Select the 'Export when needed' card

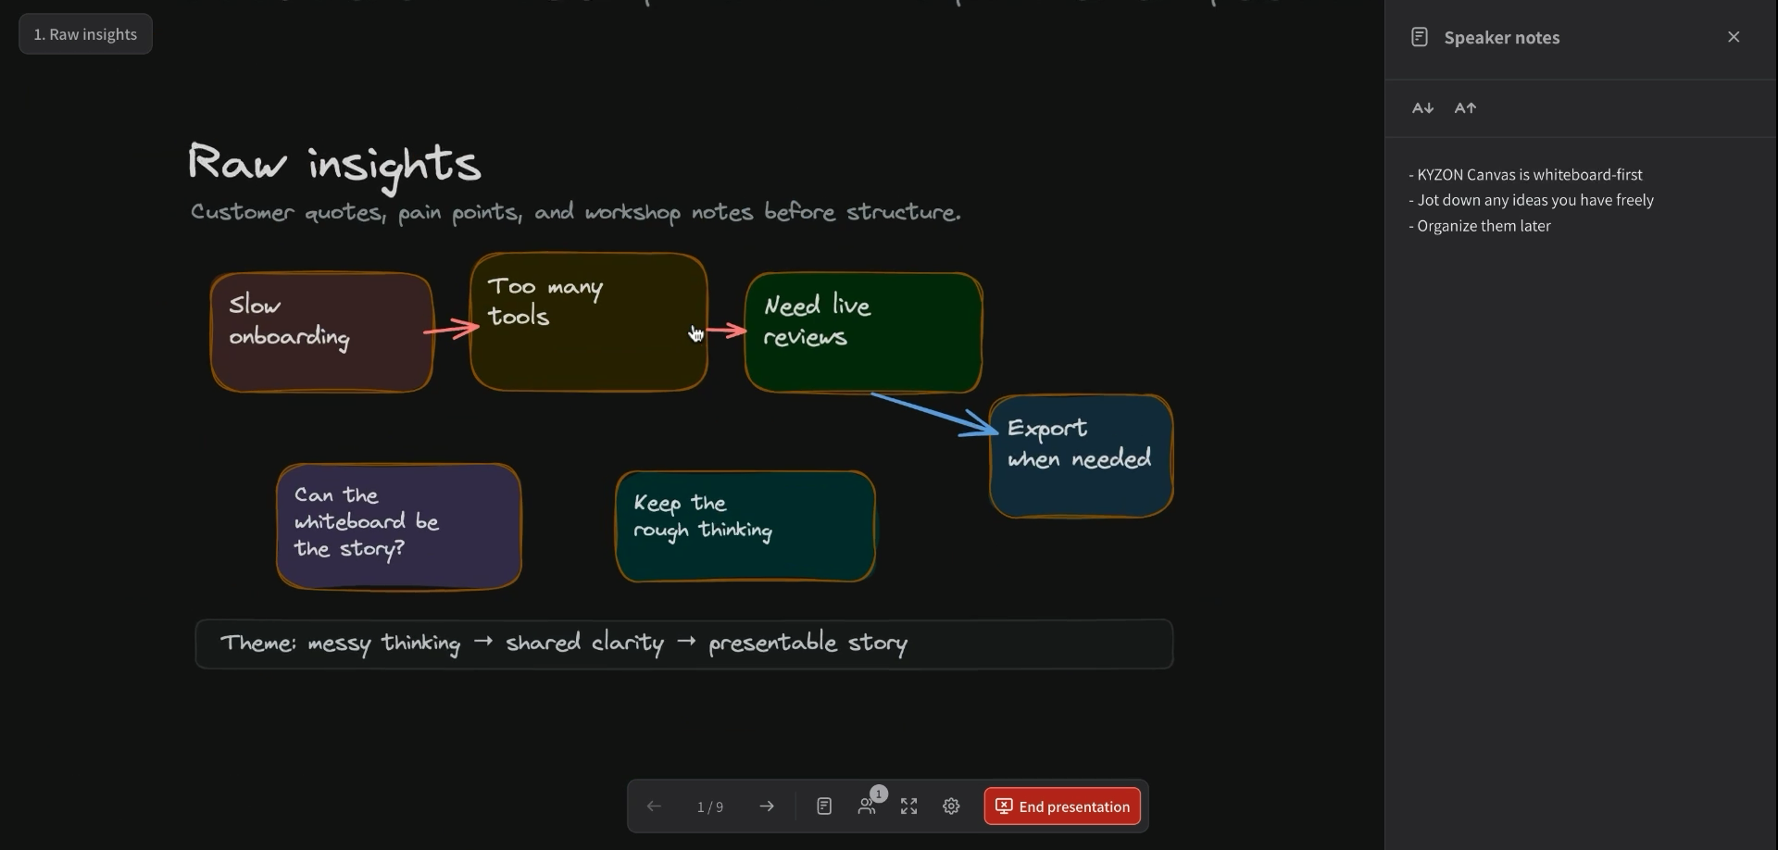click(x=1081, y=456)
